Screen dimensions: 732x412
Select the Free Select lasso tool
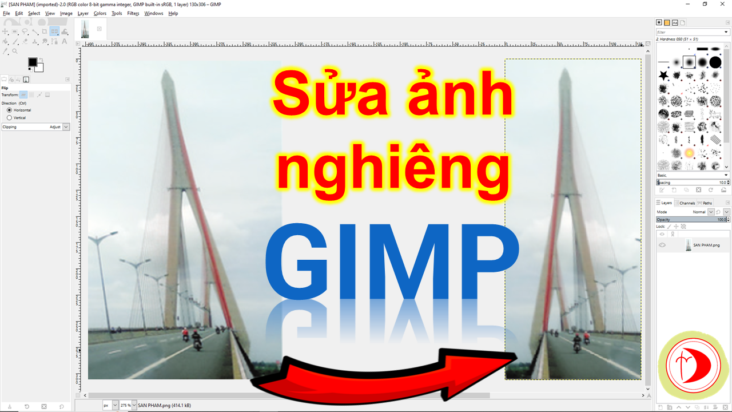pos(25,31)
